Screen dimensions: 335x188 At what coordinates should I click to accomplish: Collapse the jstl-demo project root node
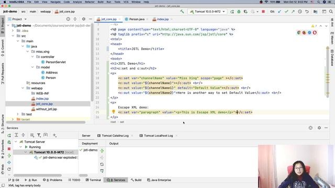tap(8, 26)
